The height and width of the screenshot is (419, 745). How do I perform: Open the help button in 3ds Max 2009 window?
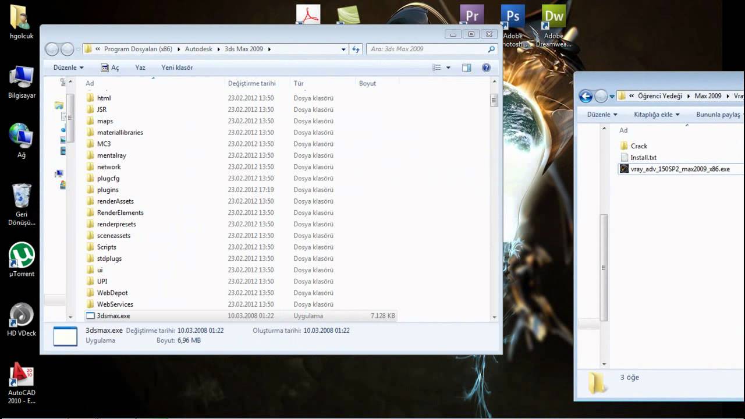(x=487, y=68)
